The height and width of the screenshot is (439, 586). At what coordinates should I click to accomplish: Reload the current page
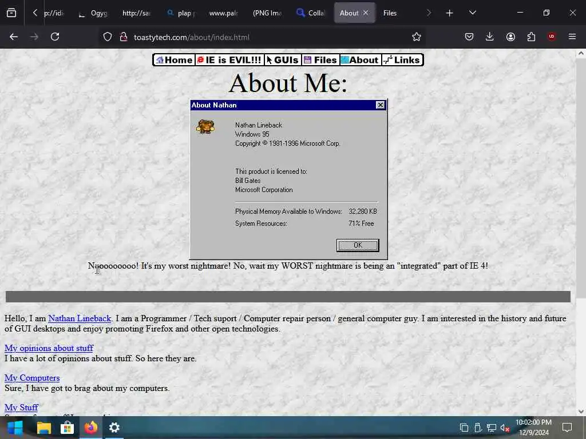tap(55, 37)
